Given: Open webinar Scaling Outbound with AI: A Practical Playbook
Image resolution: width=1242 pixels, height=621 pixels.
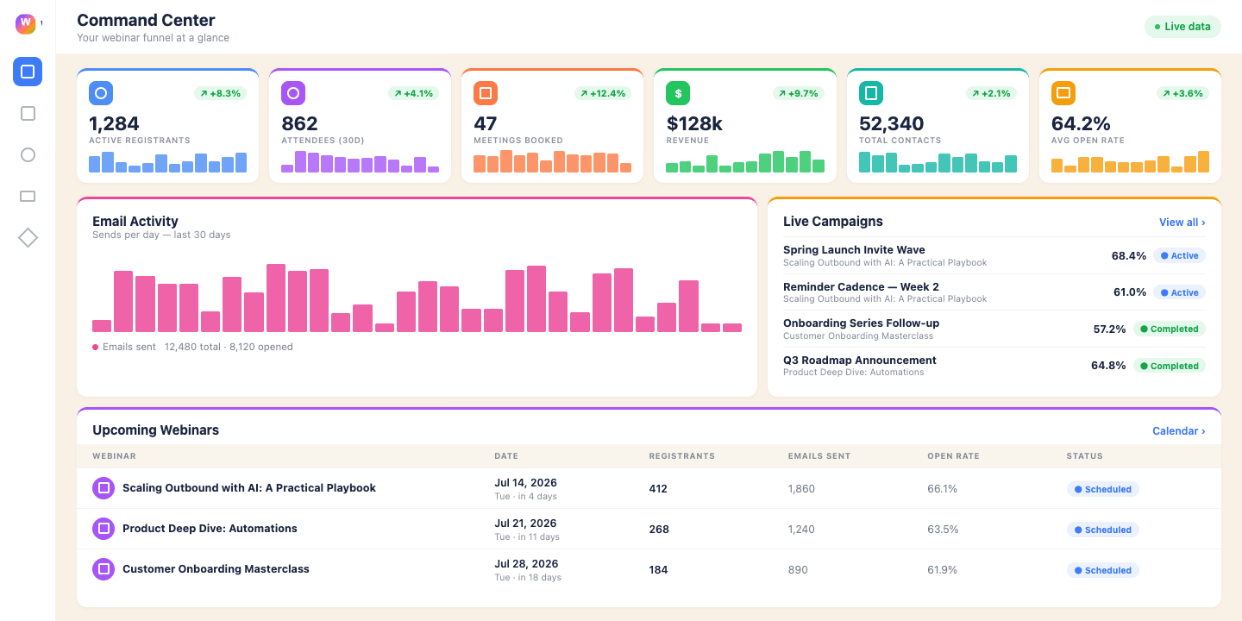Looking at the screenshot, I should click(x=249, y=488).
